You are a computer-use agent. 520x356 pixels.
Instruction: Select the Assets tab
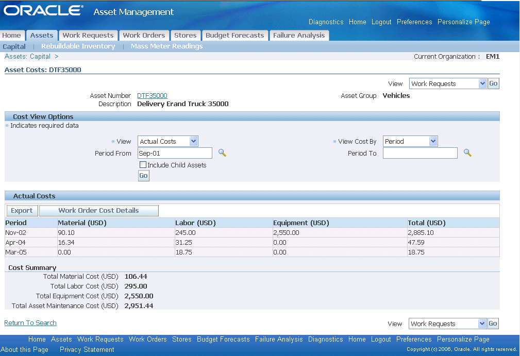click(x=42, y=35)
